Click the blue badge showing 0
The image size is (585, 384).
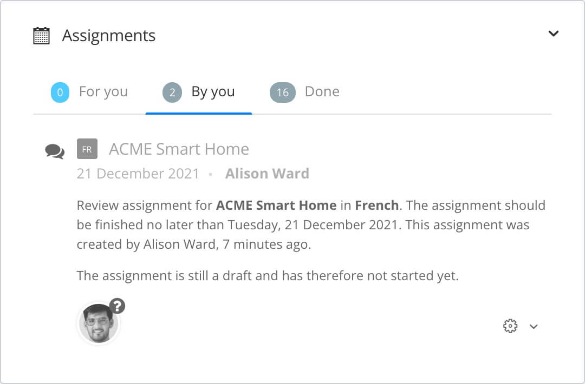point(60,92)
